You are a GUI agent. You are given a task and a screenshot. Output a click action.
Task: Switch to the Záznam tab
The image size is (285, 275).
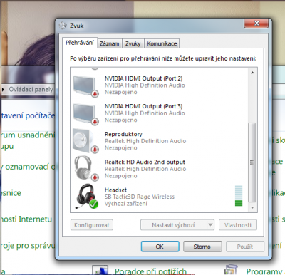click(109, 43)
